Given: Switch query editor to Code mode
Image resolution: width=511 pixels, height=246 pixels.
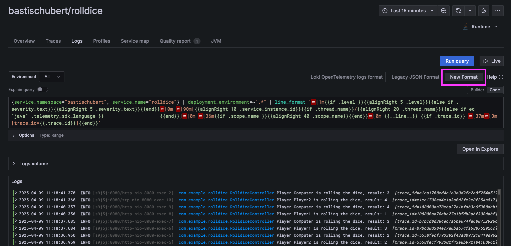Looking at the screenshot, I should 495,90.
